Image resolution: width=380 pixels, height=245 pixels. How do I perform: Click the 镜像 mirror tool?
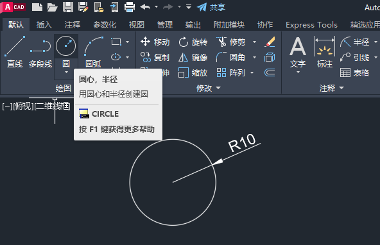193,57
